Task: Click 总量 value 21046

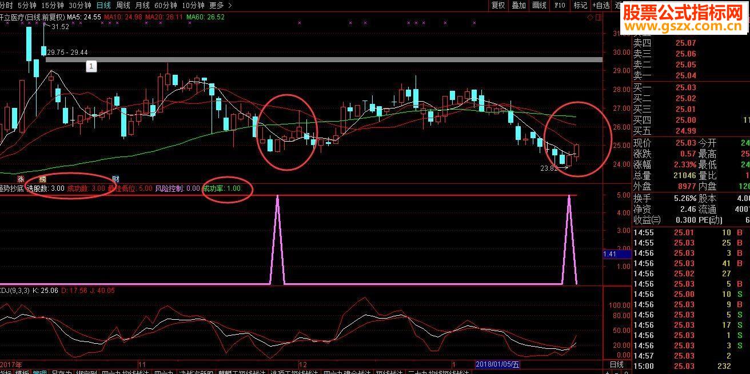Action: pyautogui.click(x=684, y=175)
